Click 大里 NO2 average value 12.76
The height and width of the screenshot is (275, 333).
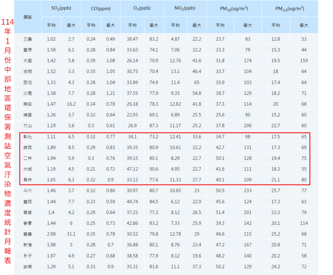click(175, 61)
